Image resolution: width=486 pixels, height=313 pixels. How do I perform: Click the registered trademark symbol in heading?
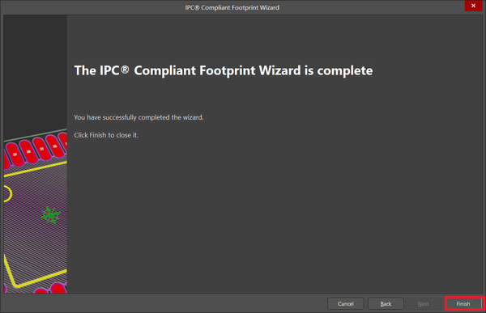click(x=125, y=70)
